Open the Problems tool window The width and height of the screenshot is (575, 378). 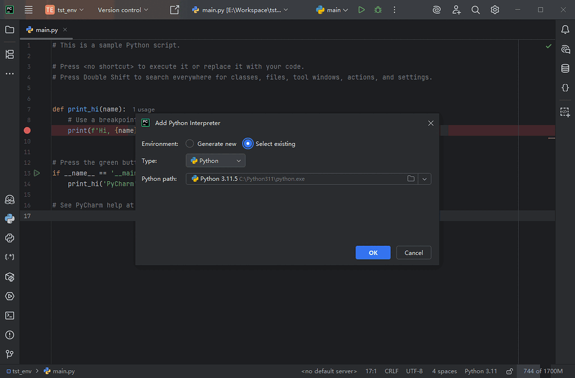(x=10, y=335)
